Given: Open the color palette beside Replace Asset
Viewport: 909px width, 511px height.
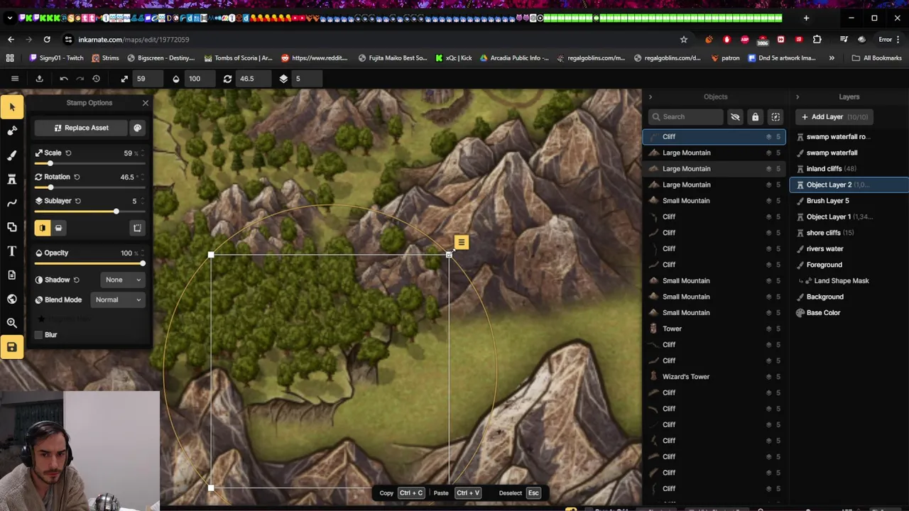Looking at the screenshot, I should 138,128.
